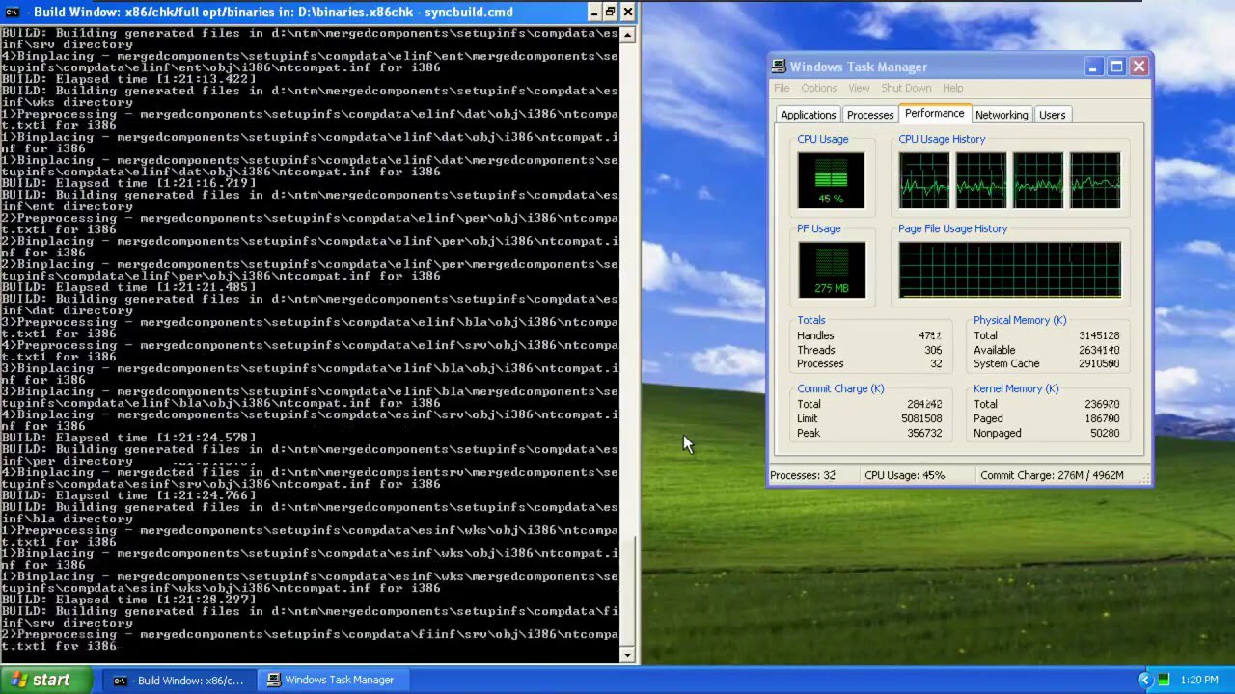The height and width of the screenshot is (694, 1235).
Task: Maximize the Task Manager window
Action: pyautogui.click(x=1116, y=67)
